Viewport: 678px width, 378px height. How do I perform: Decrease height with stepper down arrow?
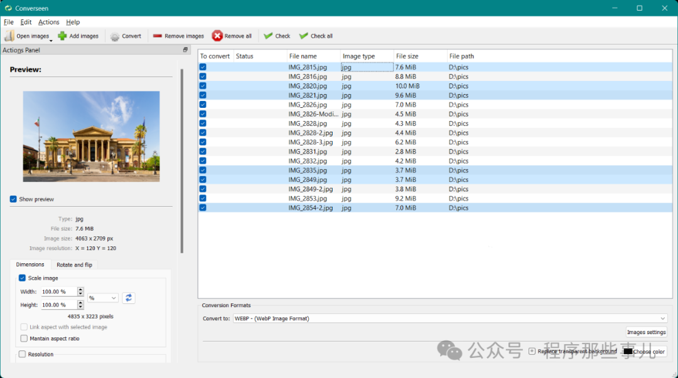(x=80, y=307)
